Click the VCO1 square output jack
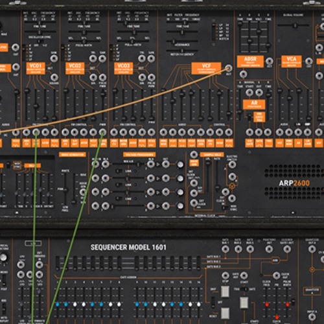Screen dimensions: 324x324 click(54, 77)
